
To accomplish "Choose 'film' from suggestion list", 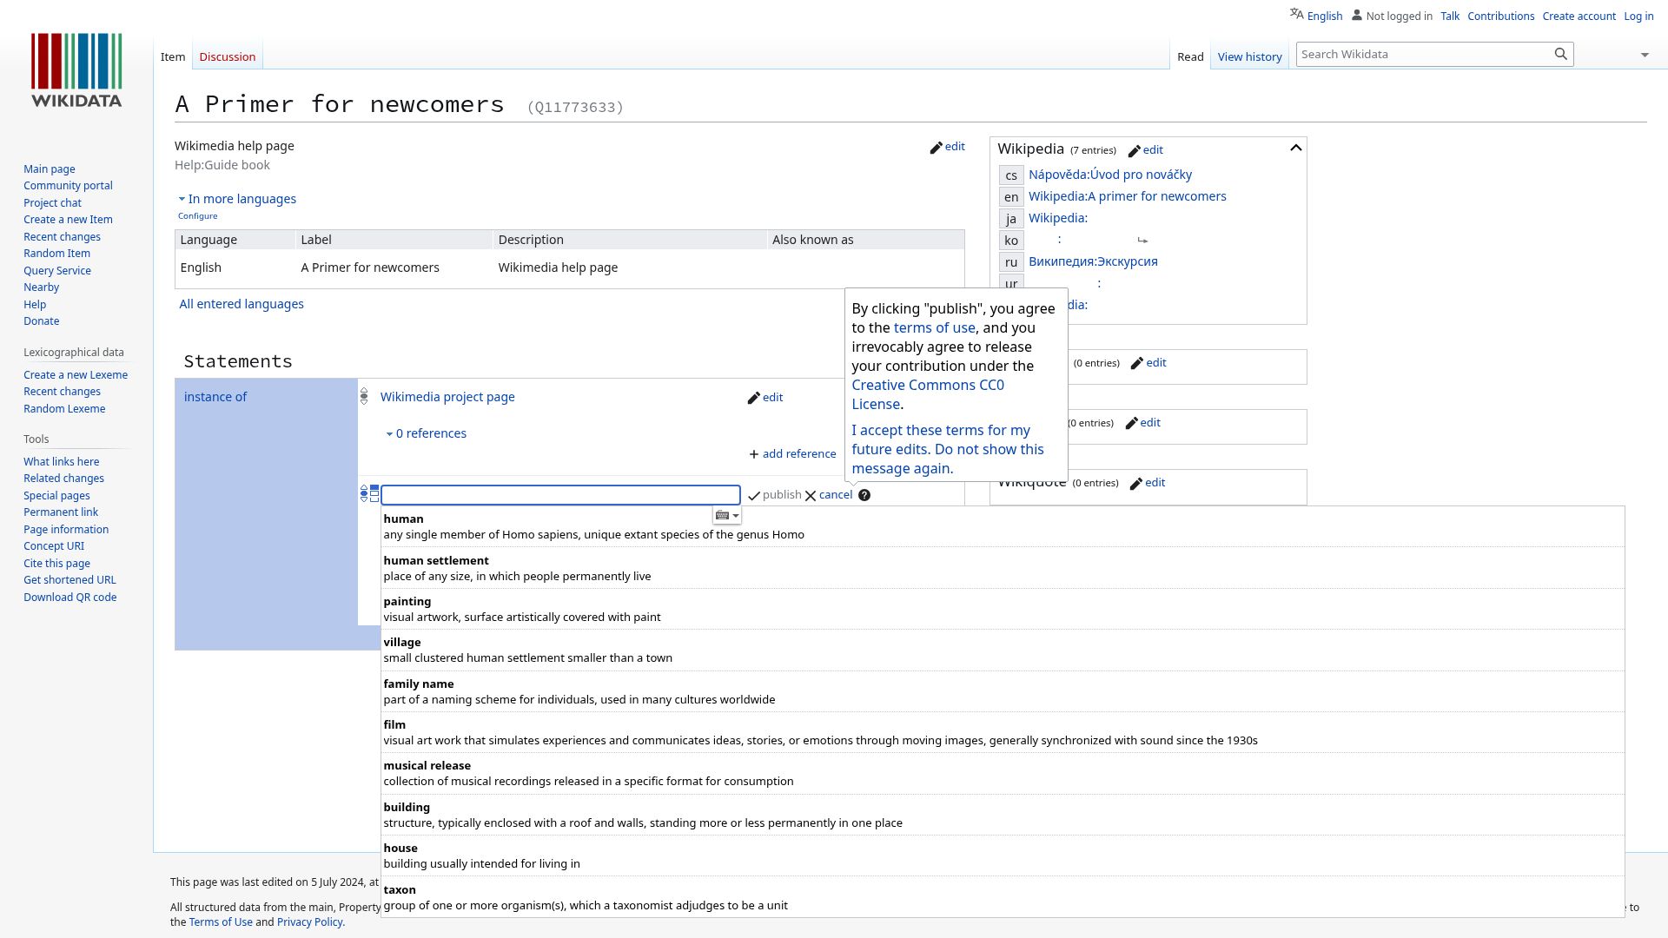I will (x=1003, y=732).
